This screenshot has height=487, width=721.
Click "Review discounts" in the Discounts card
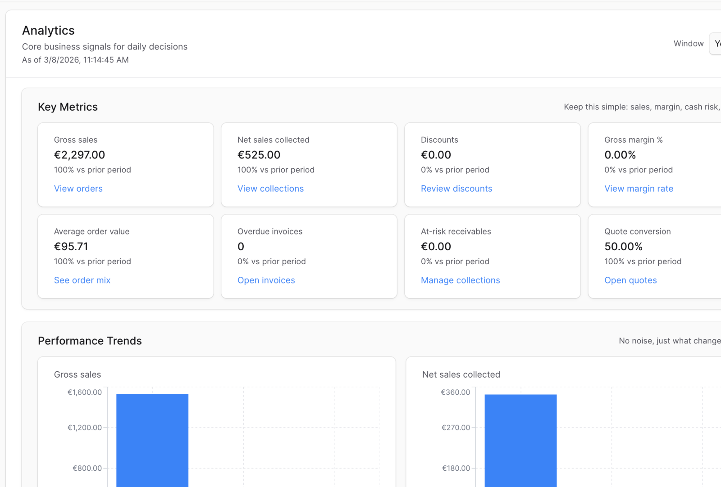456,189
